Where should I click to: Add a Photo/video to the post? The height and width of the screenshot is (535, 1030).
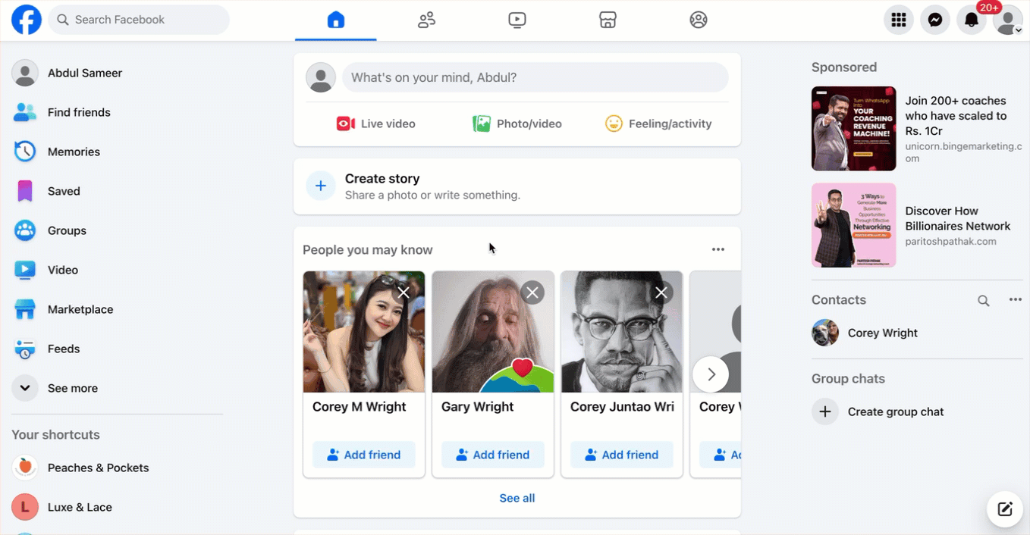517,124
